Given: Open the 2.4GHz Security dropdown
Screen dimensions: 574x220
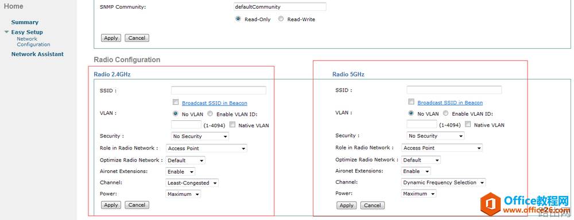Looking at the screenshot, I should 200,136.
